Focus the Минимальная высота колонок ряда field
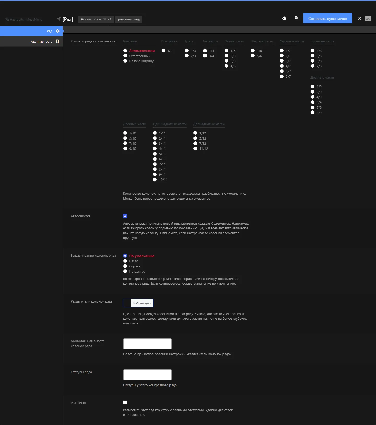The height and width of the screenshot is (425, 376). pos(147,344)
